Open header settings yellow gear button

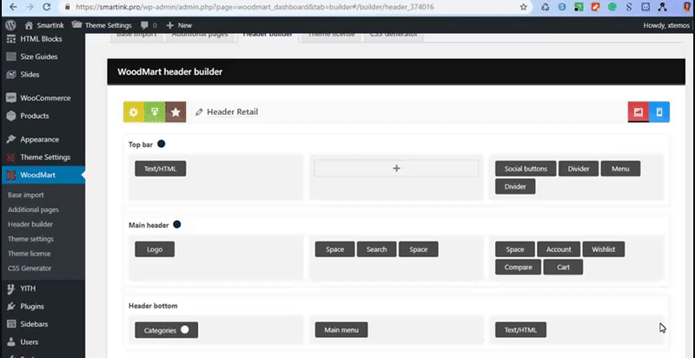click(134, 112)
